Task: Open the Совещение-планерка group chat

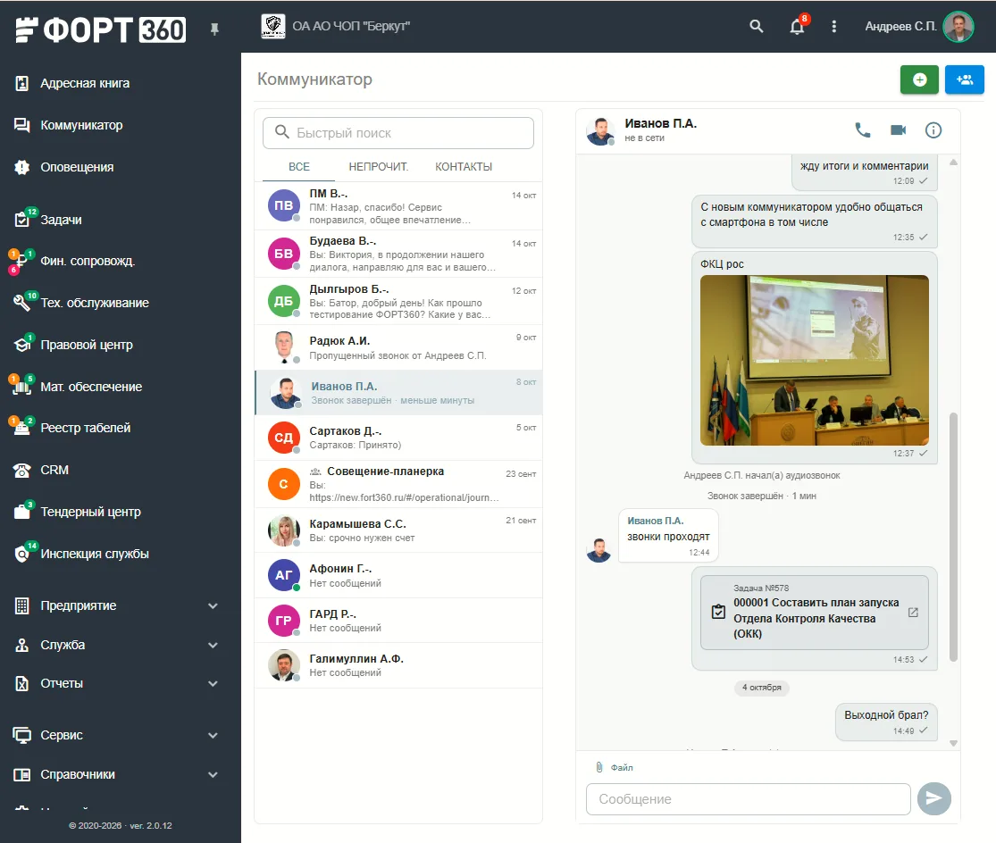Action: 398,484
